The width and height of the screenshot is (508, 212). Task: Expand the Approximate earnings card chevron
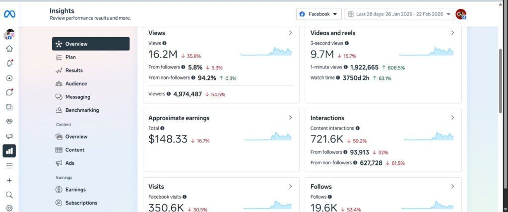click(x=290, y=118)
